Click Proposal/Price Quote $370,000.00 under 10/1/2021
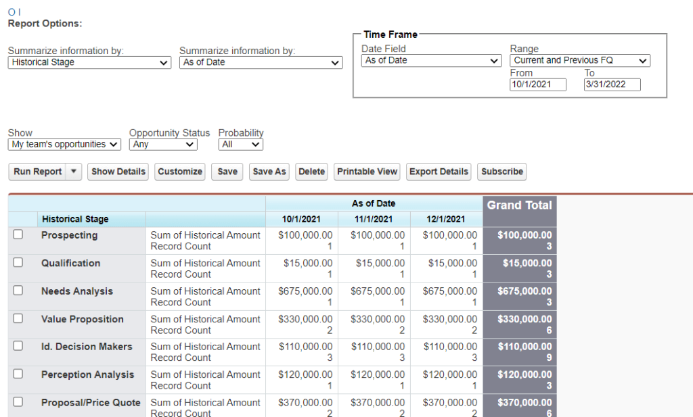 [305, 402]
